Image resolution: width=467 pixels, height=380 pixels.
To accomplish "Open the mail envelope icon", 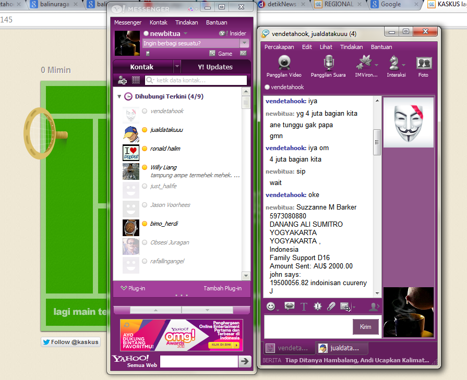I will [x=243, y=53].
